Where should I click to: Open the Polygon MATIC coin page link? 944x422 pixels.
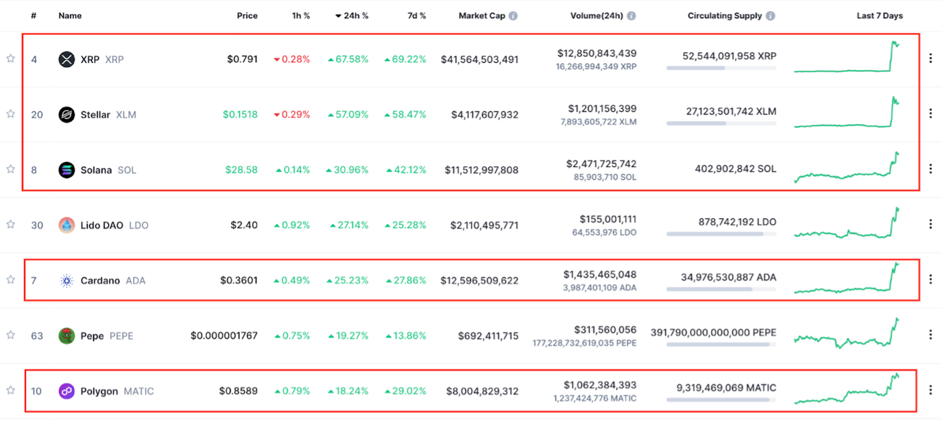click(x=117, y=391)
